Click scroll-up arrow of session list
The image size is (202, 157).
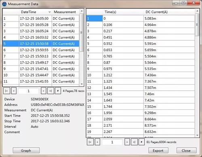(82, 11)
